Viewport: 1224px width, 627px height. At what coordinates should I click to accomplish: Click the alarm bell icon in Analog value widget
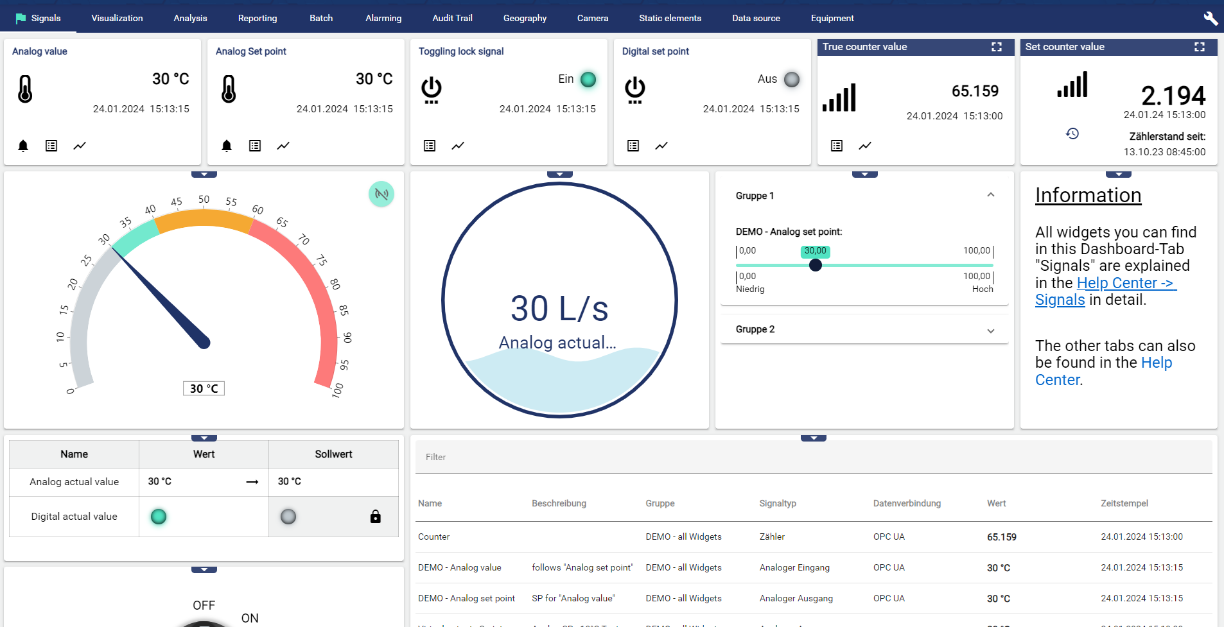coord(23,146)
